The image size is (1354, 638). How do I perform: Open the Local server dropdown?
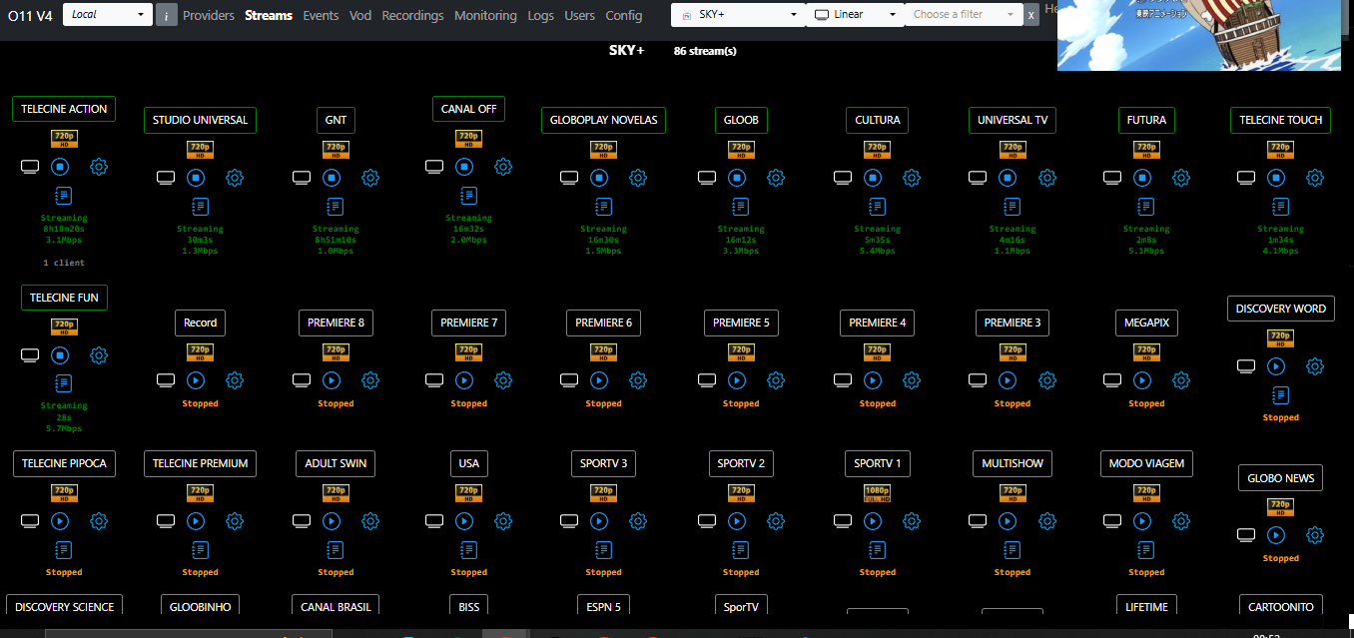point(108,15)
